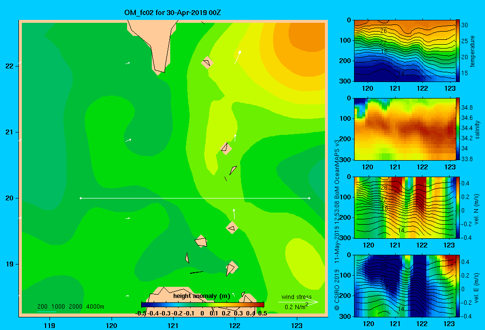Click the '14' isotherm label in temperature panel

[x=401, y=74]
